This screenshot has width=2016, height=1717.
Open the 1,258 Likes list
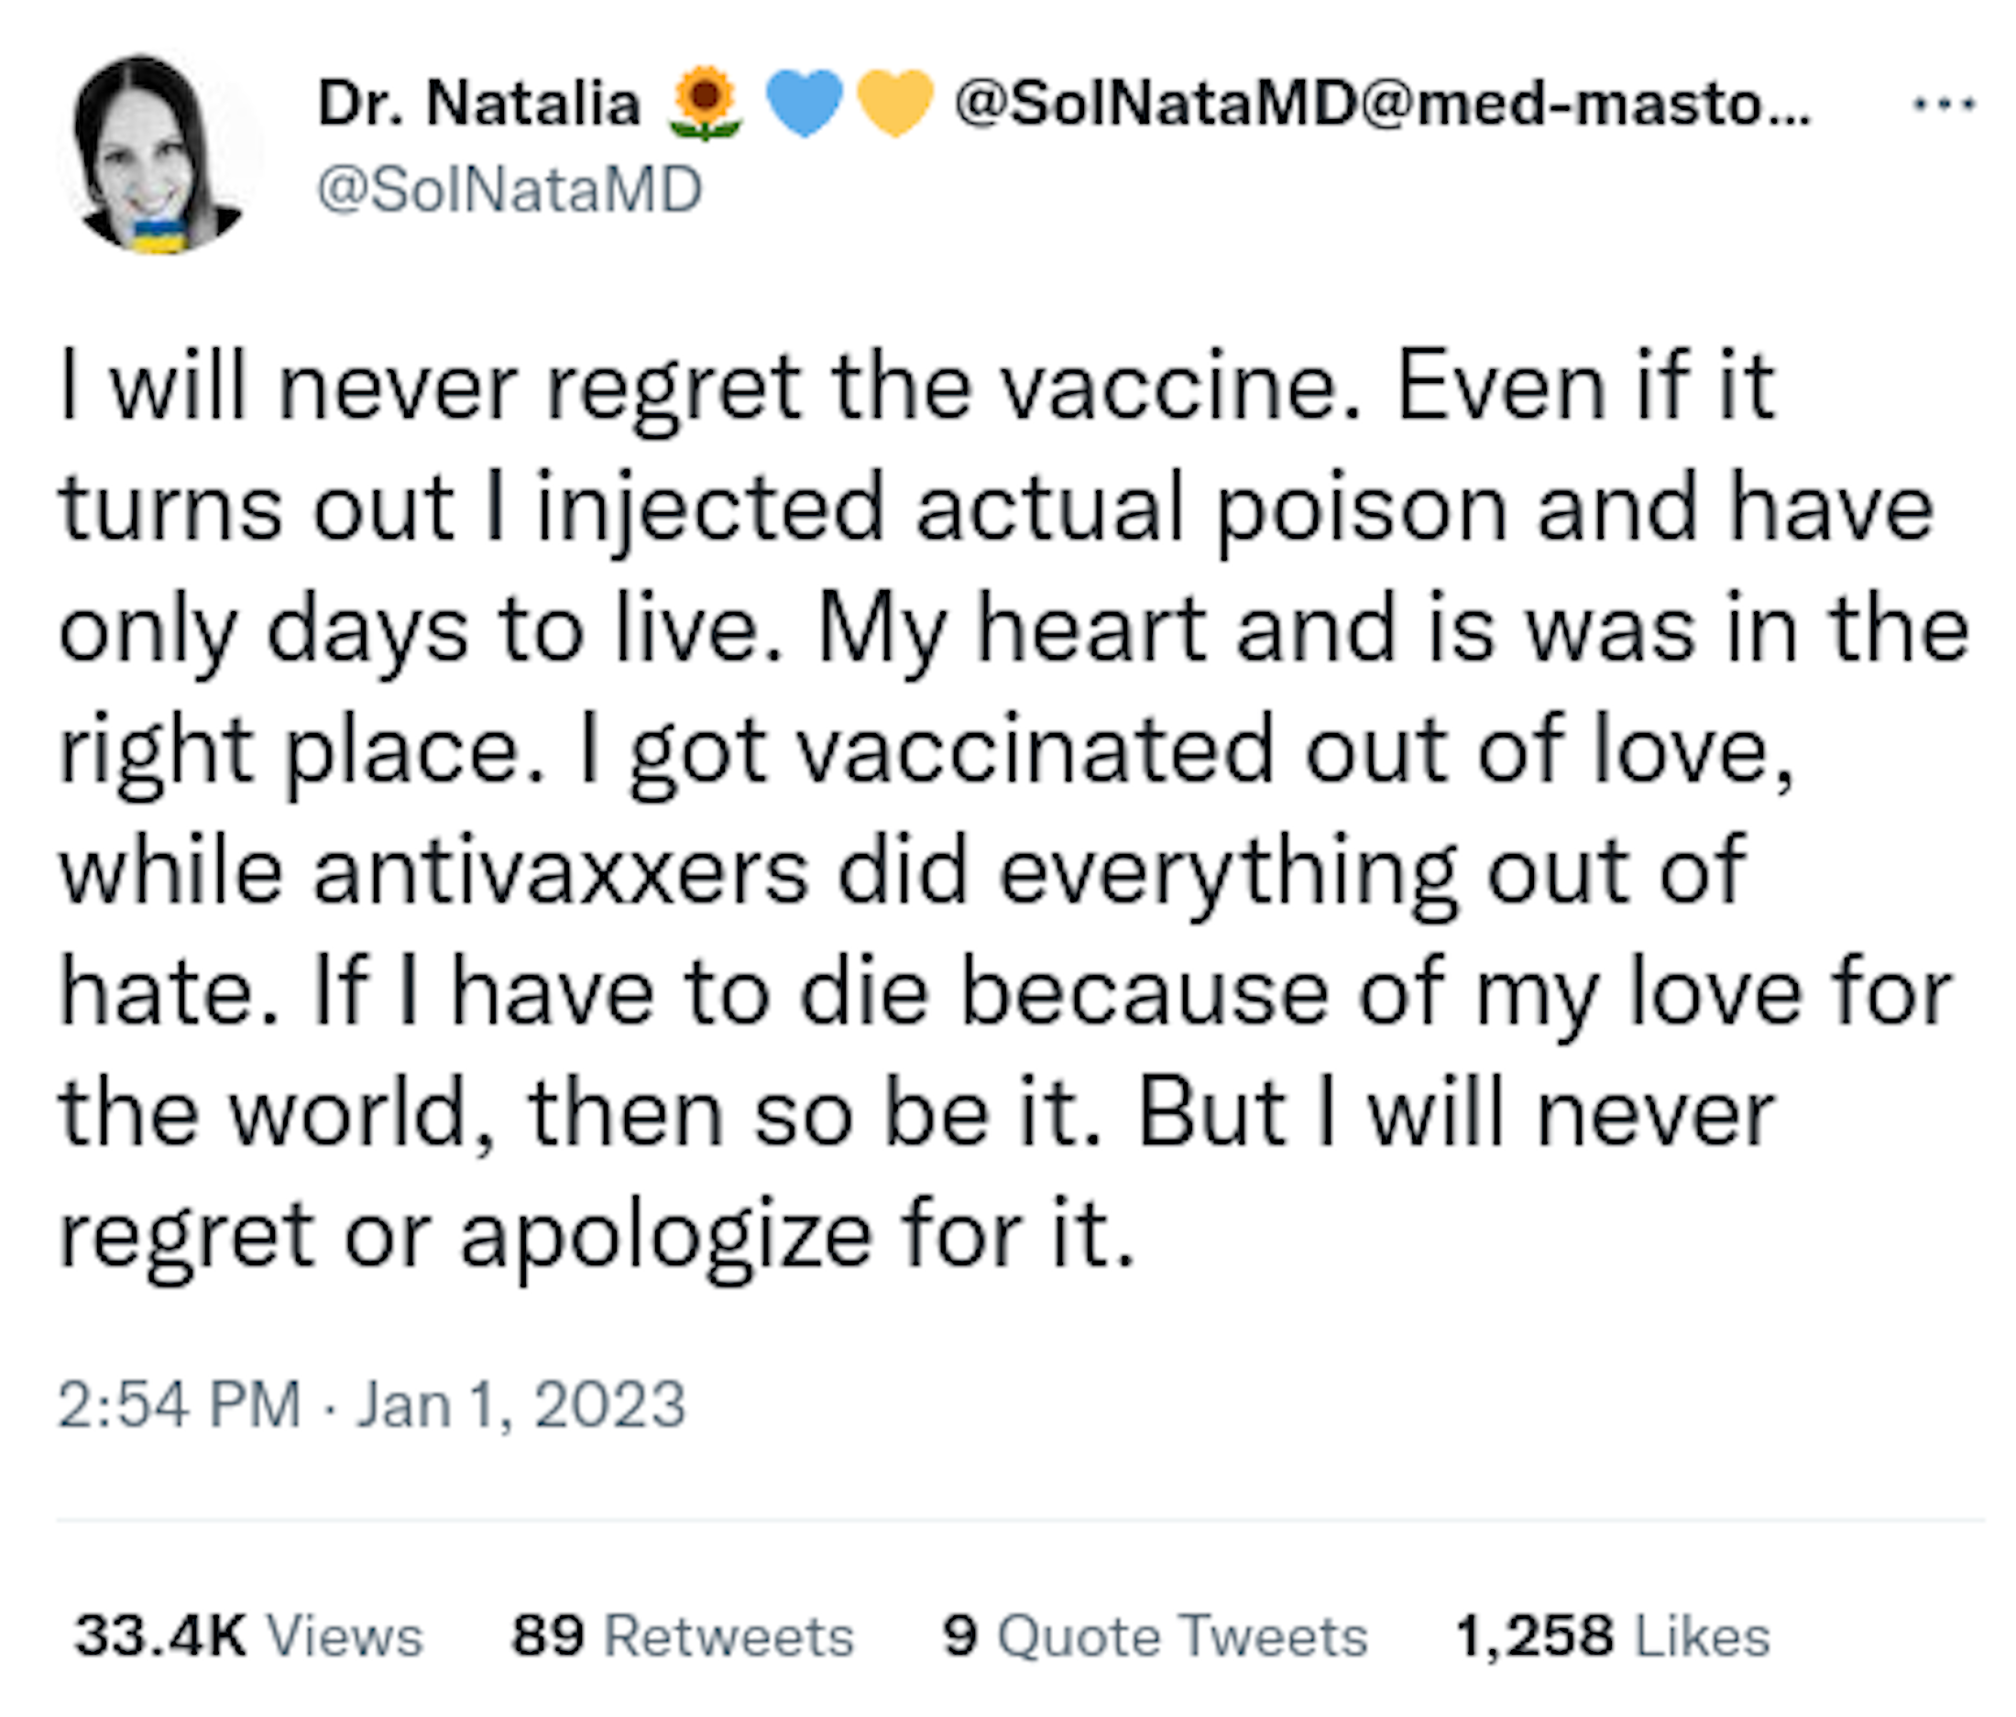tap(1612, 1636)
